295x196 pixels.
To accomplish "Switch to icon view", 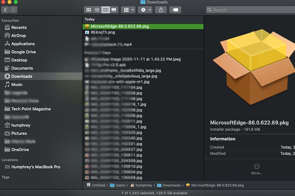I will click(88, 10).
